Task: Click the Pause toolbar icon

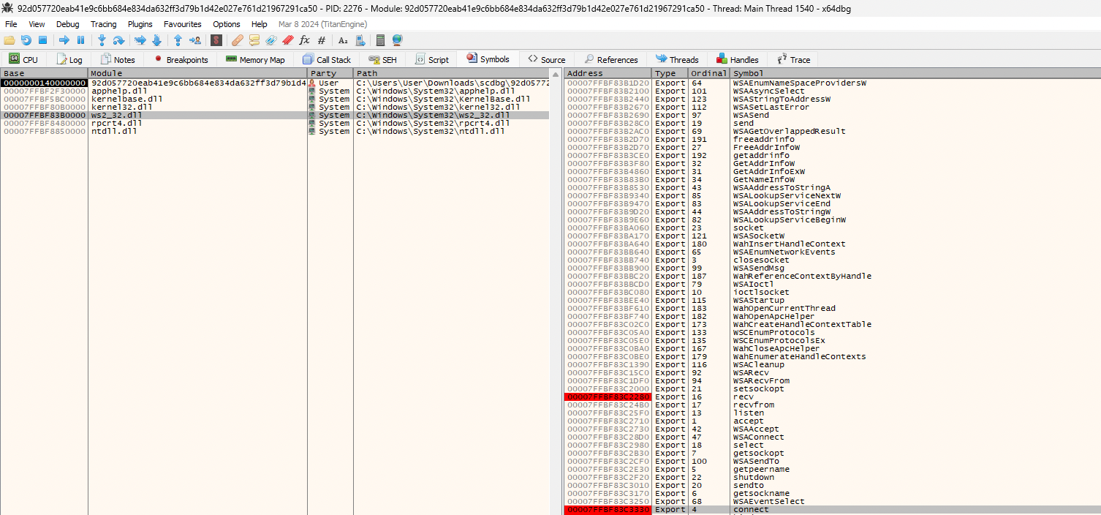Action: (x=80, y=40)
